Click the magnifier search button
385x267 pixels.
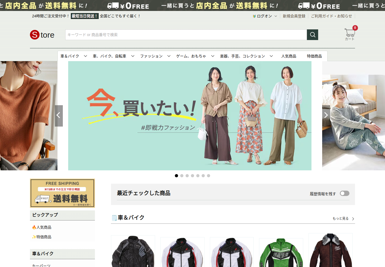pyautogui.click(x=312, y=35)
